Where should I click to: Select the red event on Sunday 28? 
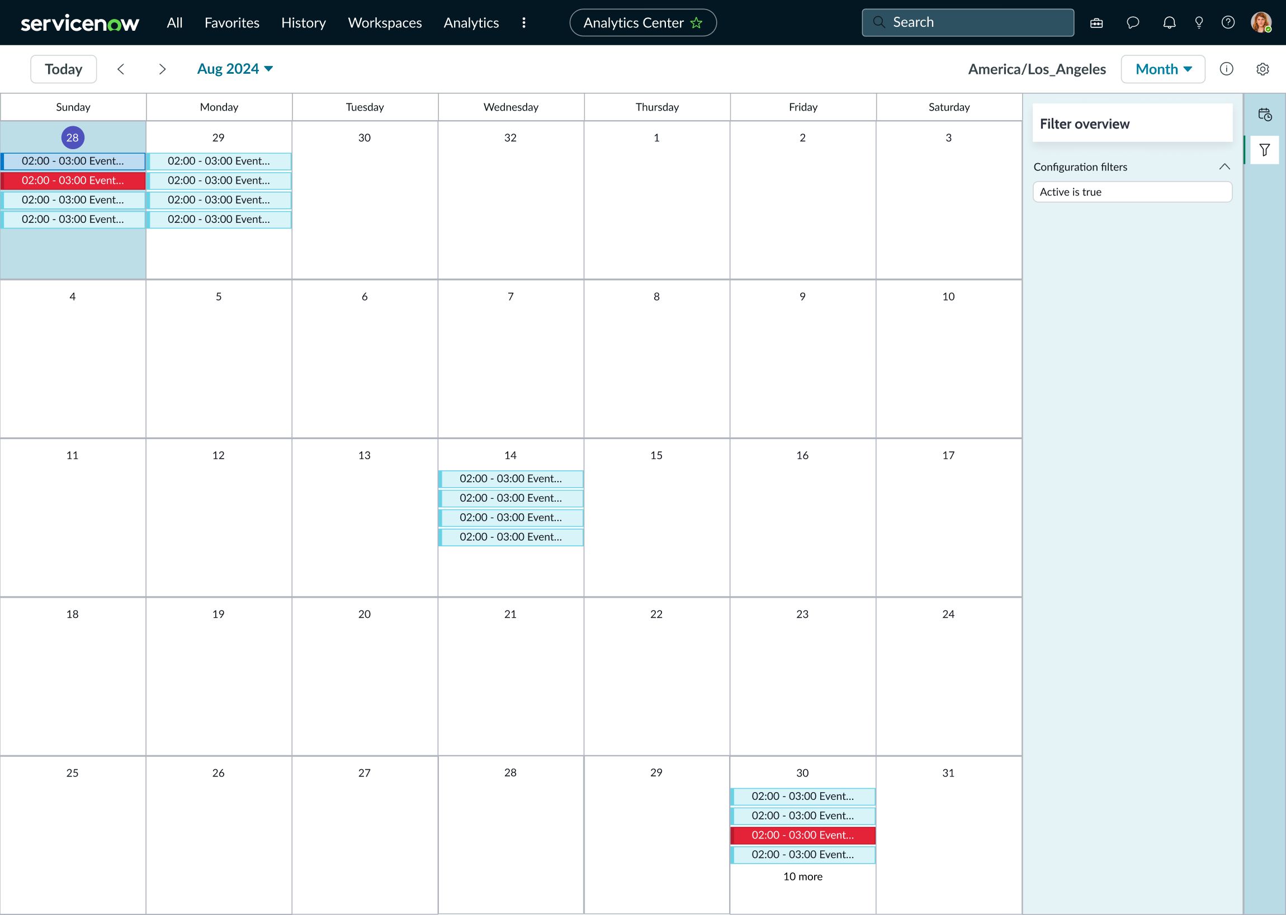73,181
